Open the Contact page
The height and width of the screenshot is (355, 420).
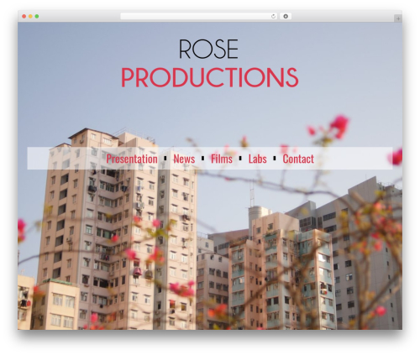298,159
